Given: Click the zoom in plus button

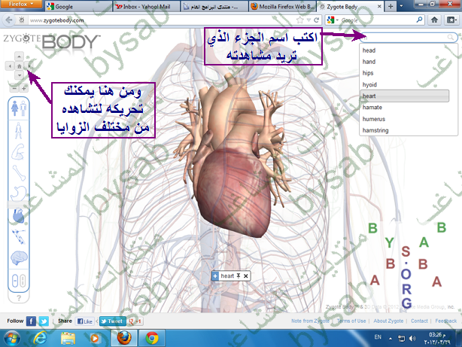Looking at the screenshot, I should point(24,87).
